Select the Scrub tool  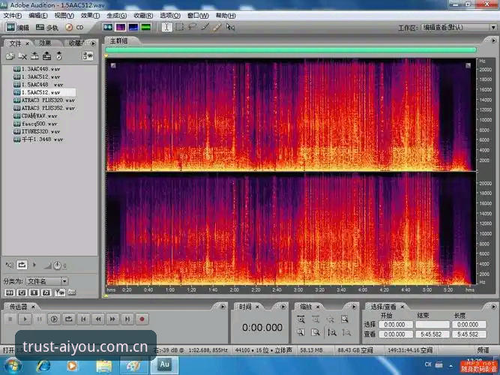tap(230, 28)
